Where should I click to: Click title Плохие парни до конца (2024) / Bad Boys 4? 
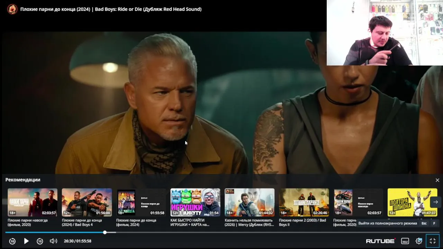click(82, 222)
